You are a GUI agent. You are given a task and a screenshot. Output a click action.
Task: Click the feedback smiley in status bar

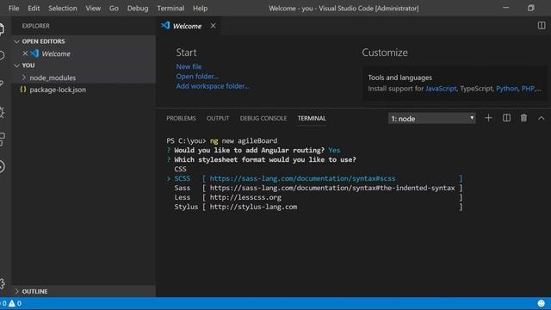point(542,303)
